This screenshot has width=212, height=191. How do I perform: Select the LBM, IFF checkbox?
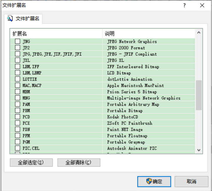(17, 66)
